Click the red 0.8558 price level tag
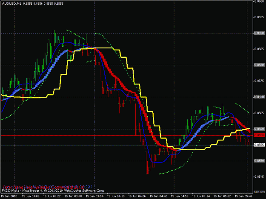Screen dimensions: 266x199 [x=259, y=135]
